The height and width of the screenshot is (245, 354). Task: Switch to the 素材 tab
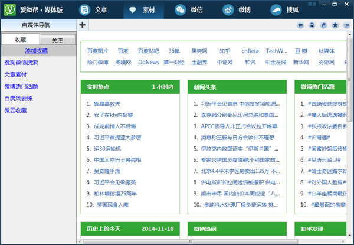(x=143, y=10)
